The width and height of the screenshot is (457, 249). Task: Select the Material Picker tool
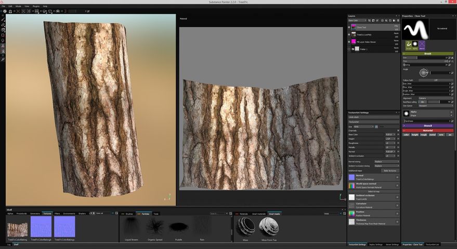[3, 59]
